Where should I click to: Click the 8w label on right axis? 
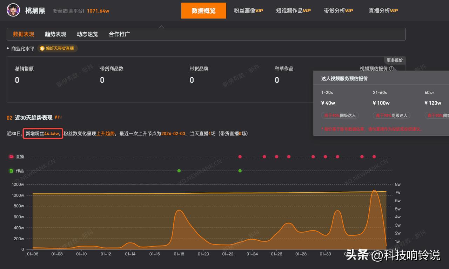[398, 184]
